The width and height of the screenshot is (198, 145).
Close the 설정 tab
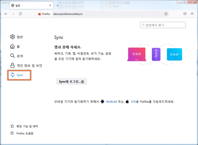tap(50, 5)
